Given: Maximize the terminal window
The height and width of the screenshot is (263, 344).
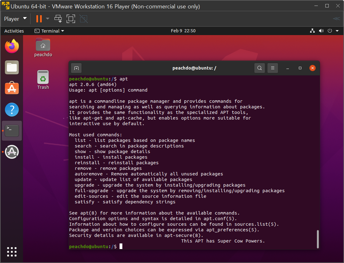Looking at the screenshot, I should pyautogui.click(x=300, y=68).
